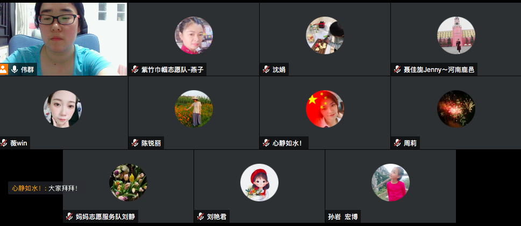Click the muted microphone icon beside 沈娟
521x226 pixels.
266,69
